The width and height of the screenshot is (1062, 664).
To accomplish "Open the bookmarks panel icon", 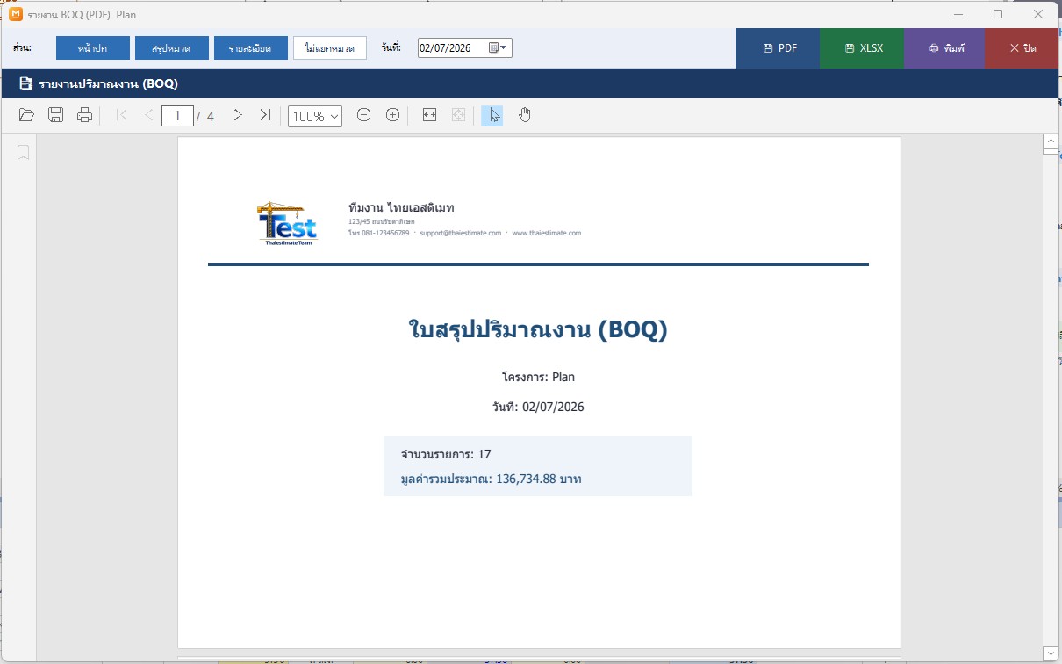I will [x=24, y=153].
